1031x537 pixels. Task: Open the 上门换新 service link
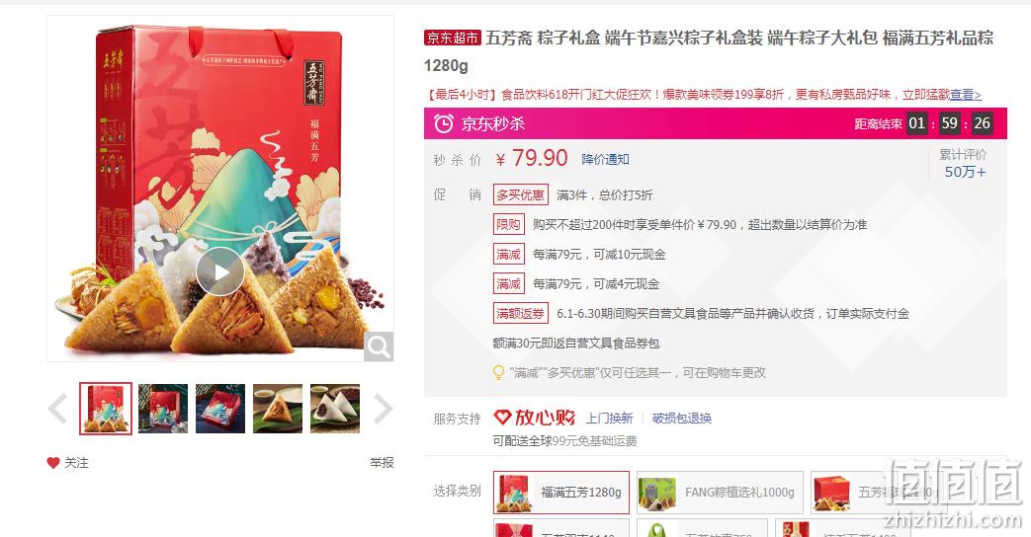[x=610, y=419]
